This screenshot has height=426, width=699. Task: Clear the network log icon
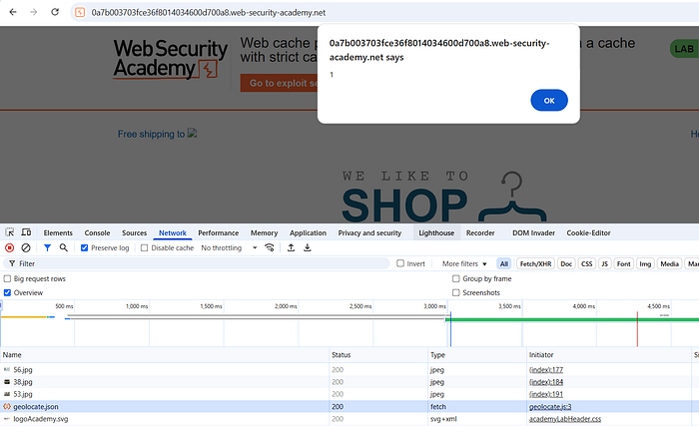pos(26,247)
